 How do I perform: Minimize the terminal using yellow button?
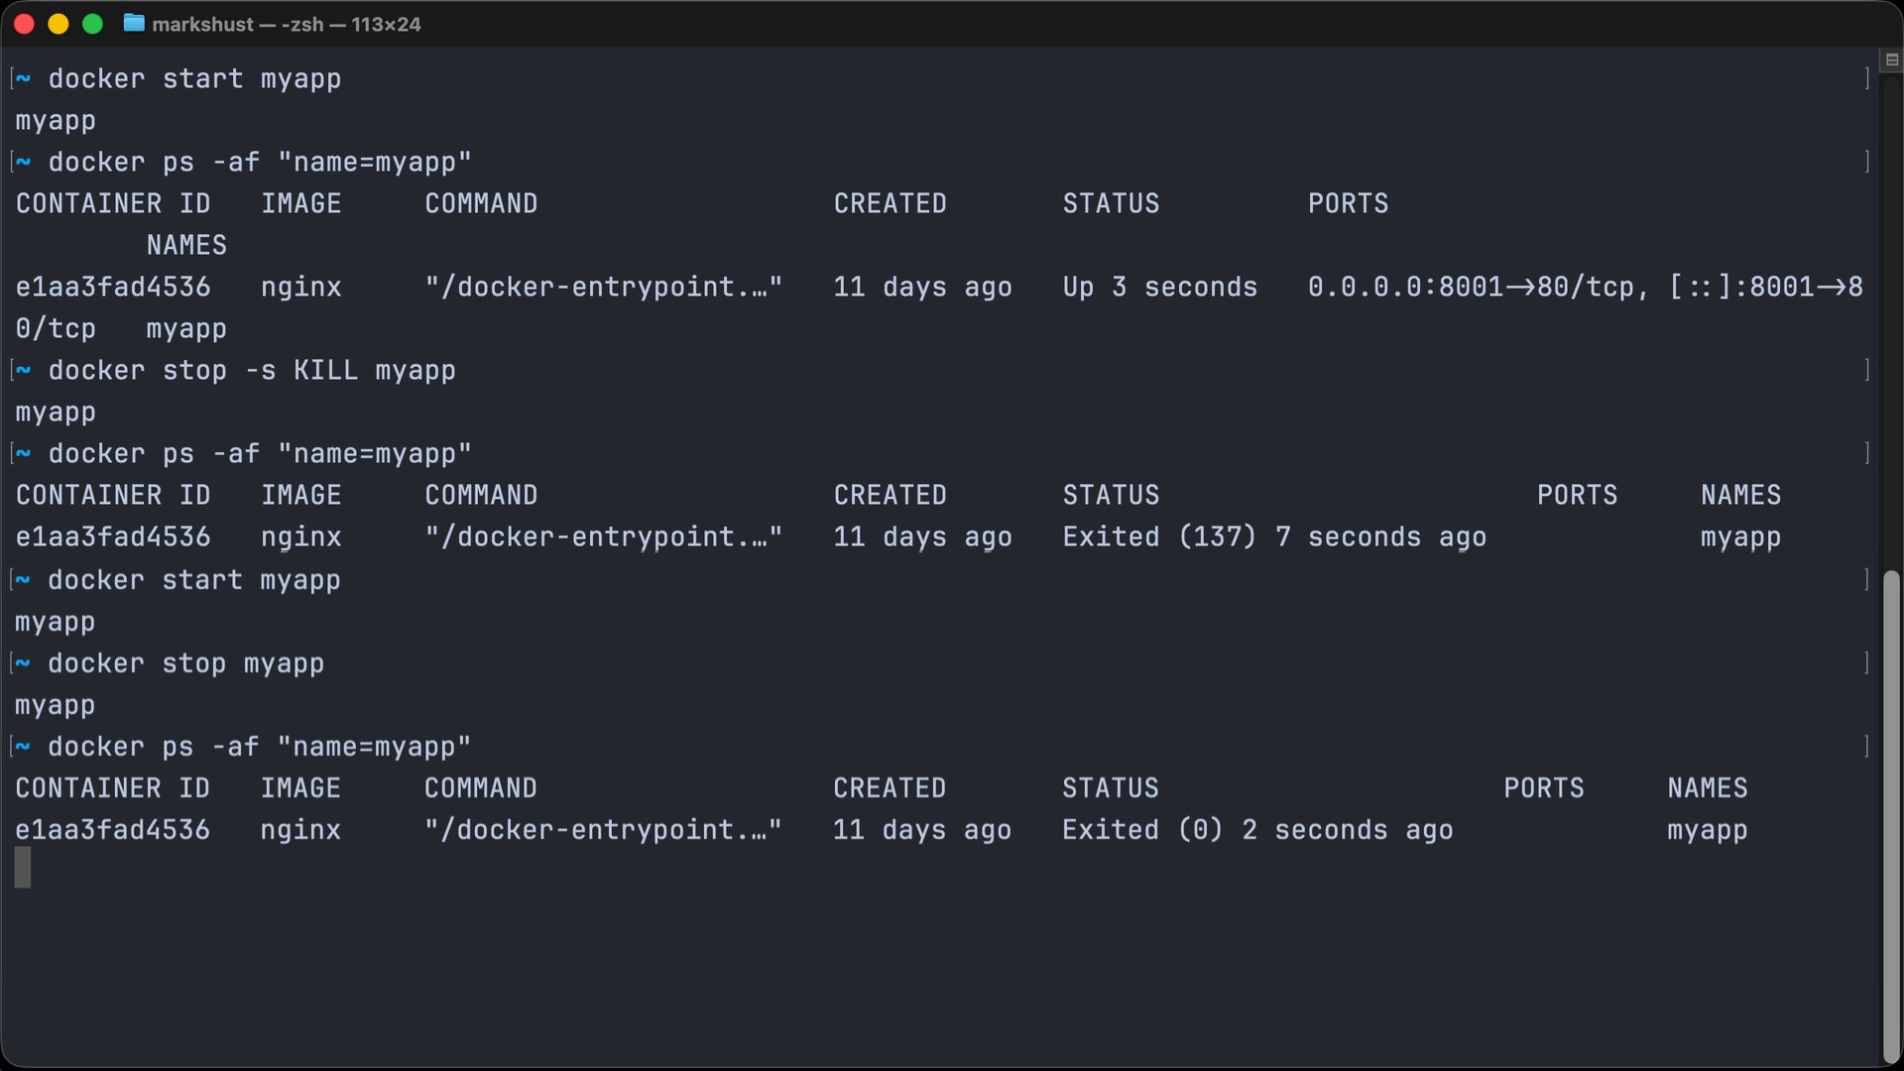click(x=59, y=24)
